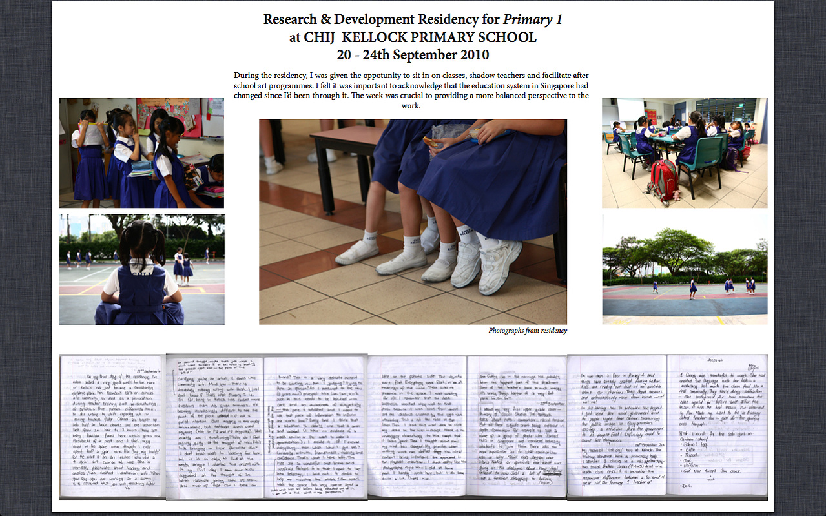This screenshot has width=826, height=516.
Task: Click the 'Photographs from residency' caption
Action: pyautogui.click(x=528, y=331)
